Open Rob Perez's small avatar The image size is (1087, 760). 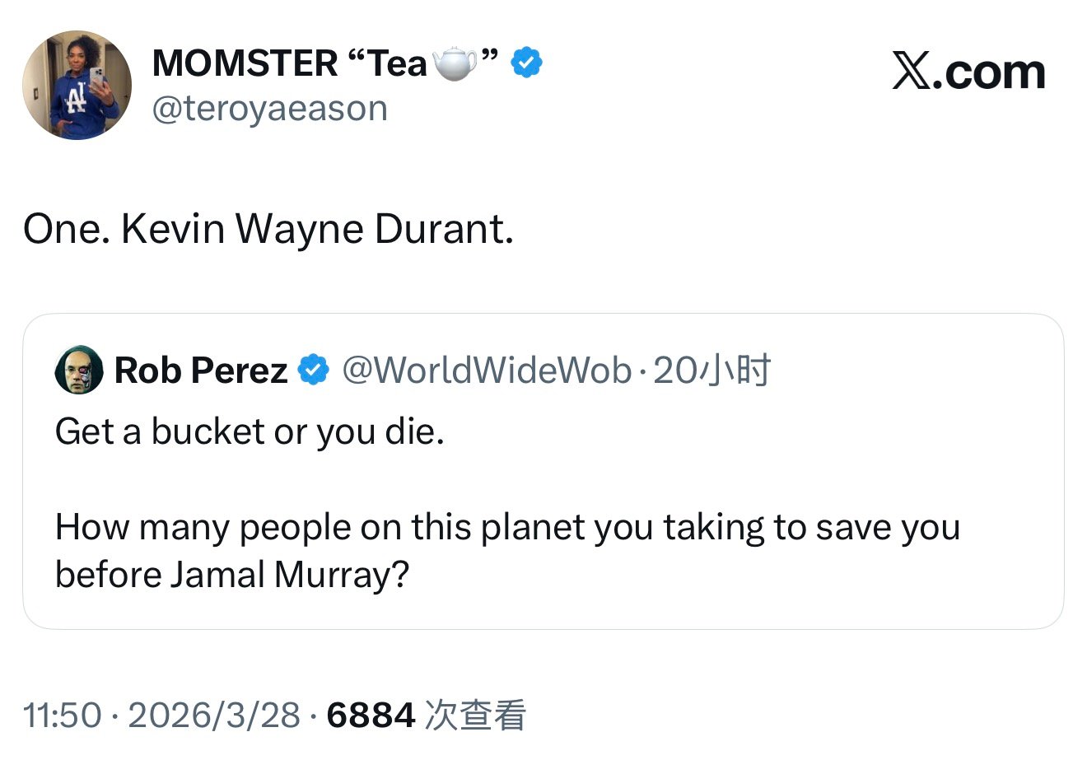(79, 371)
